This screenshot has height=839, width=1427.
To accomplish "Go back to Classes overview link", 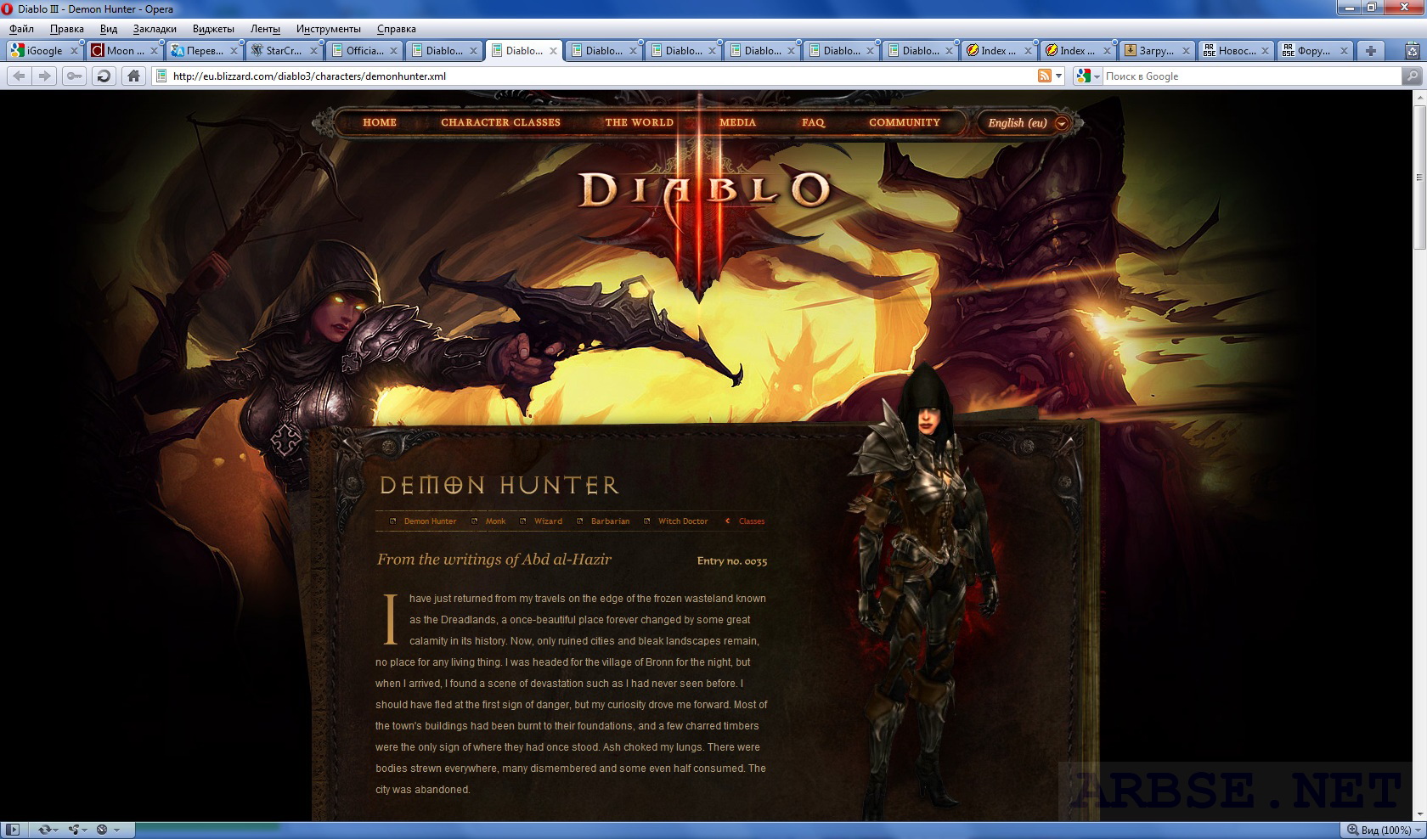I will click(x=751, y=521).
